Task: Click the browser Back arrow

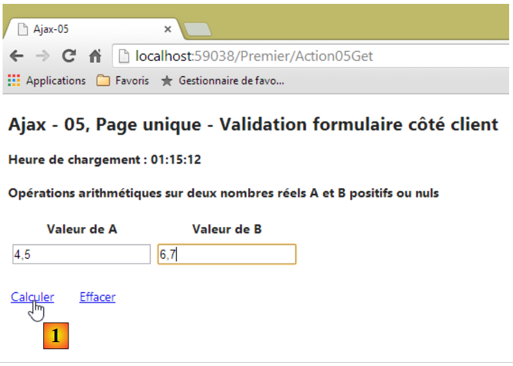Action: click(17, 57)
